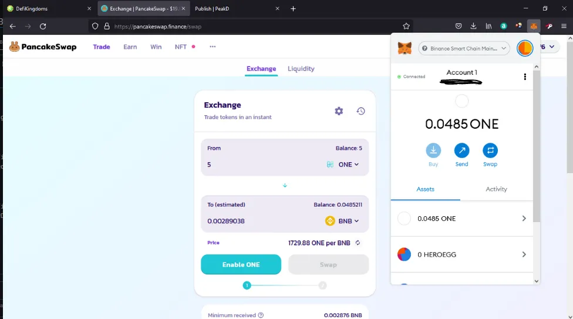
Task: Reload the page
Action: coord(43,26)
